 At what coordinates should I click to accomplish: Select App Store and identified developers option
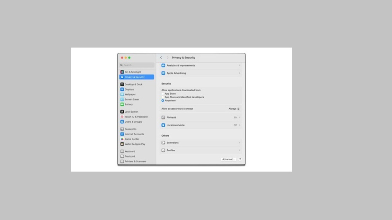[x=163, y=97]
